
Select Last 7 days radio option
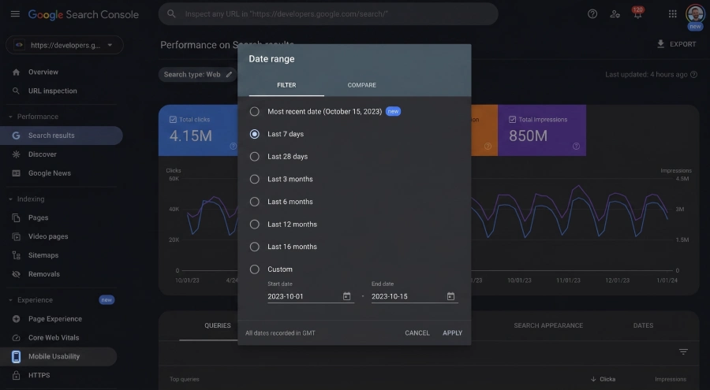coord(255,134)
